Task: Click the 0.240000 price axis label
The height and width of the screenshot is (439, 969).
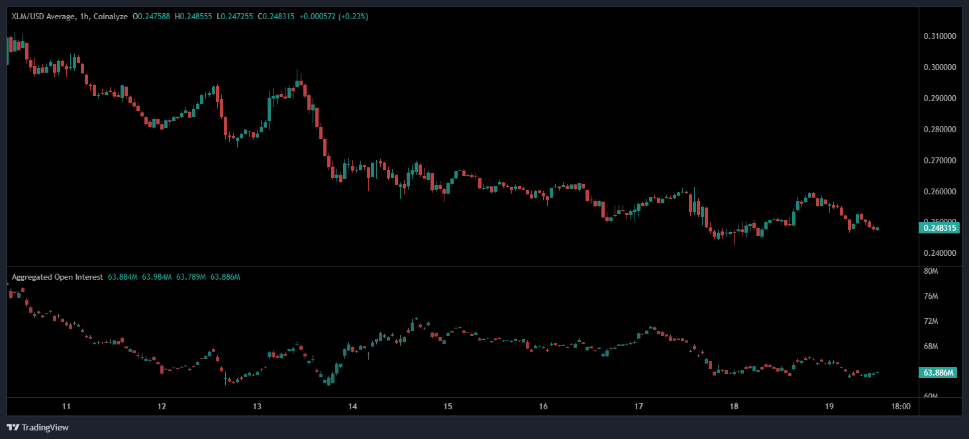Action: (x=939, y=253)
